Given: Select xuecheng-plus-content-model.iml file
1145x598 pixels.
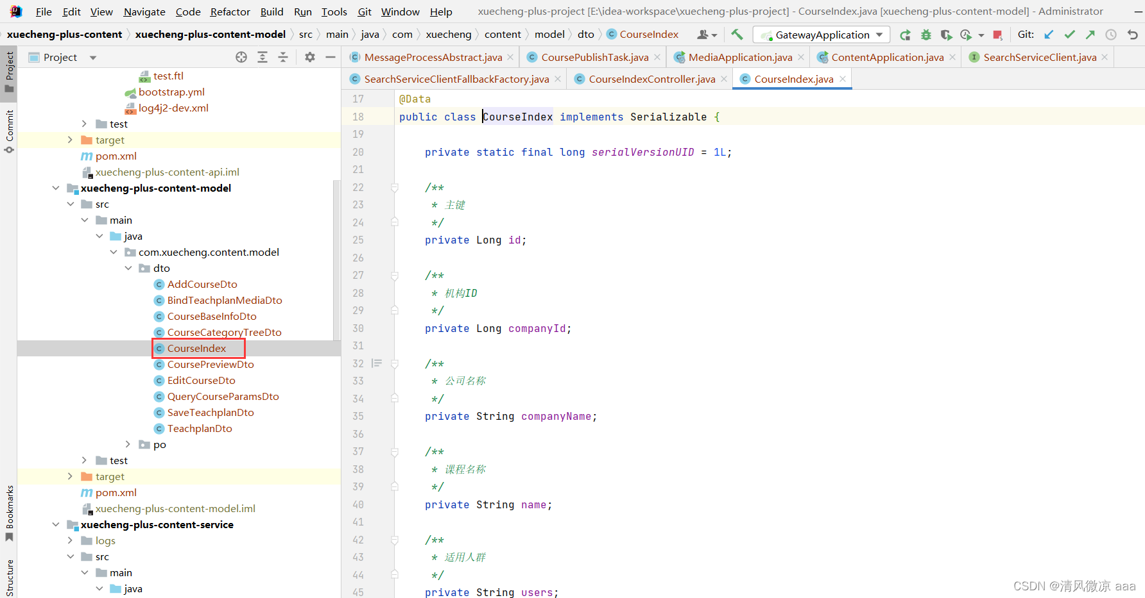Looking at the screenshot, I should click(175, 508).
